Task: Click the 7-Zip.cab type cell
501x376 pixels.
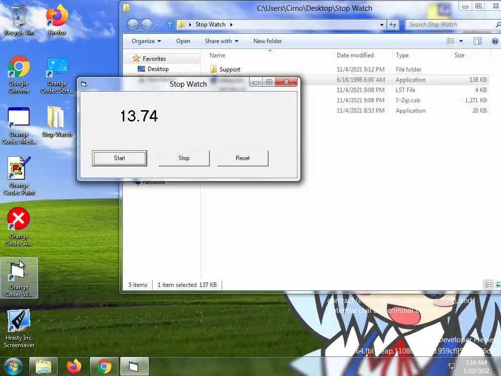Action: [408, 100]
